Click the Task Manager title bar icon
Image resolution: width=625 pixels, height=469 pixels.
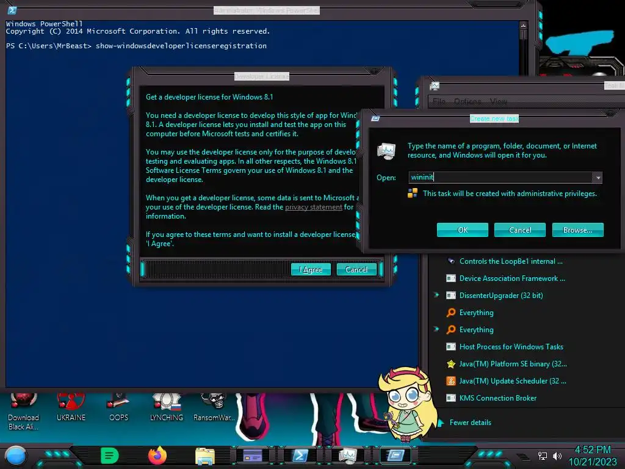[435, 85]
